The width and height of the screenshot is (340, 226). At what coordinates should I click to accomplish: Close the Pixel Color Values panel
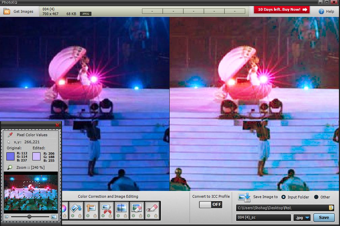57,125
